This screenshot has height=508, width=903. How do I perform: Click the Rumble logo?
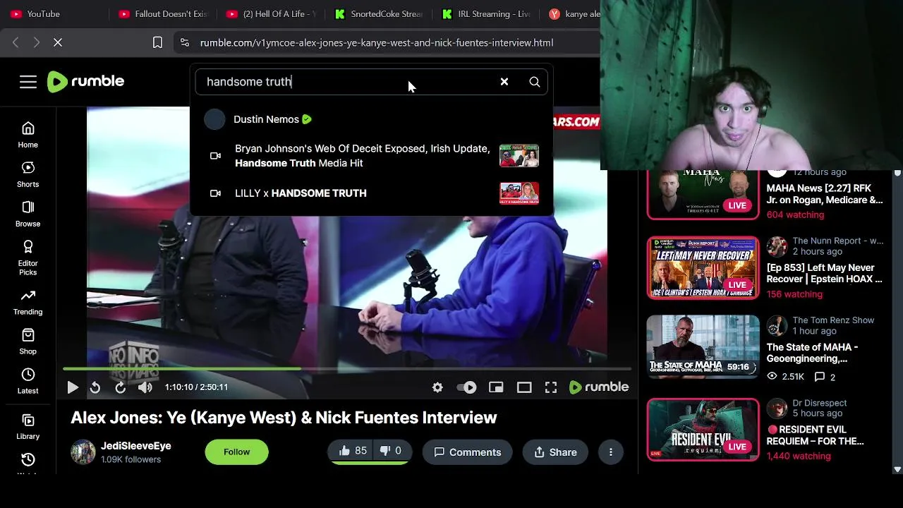coord(85,82)
